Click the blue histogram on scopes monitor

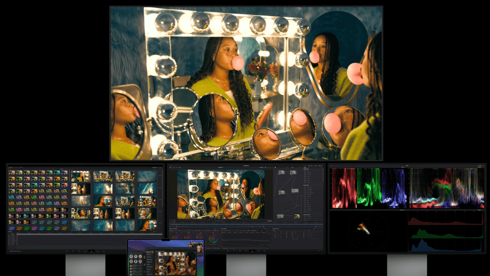(446, 246)
